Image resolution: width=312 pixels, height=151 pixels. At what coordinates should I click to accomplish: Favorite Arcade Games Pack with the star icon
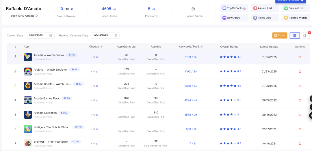[300, 100]
